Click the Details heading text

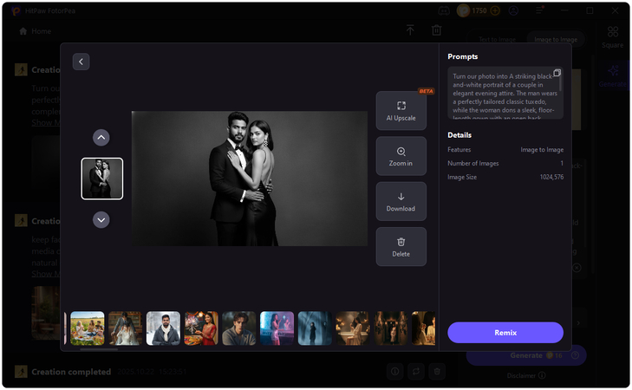(459, 135)
